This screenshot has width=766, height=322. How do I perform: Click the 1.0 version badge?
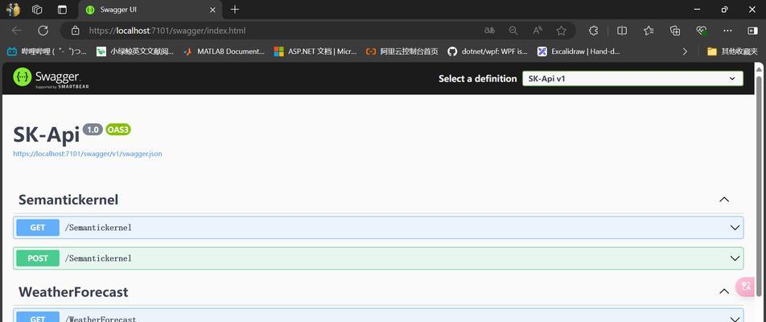pos(93,130)
